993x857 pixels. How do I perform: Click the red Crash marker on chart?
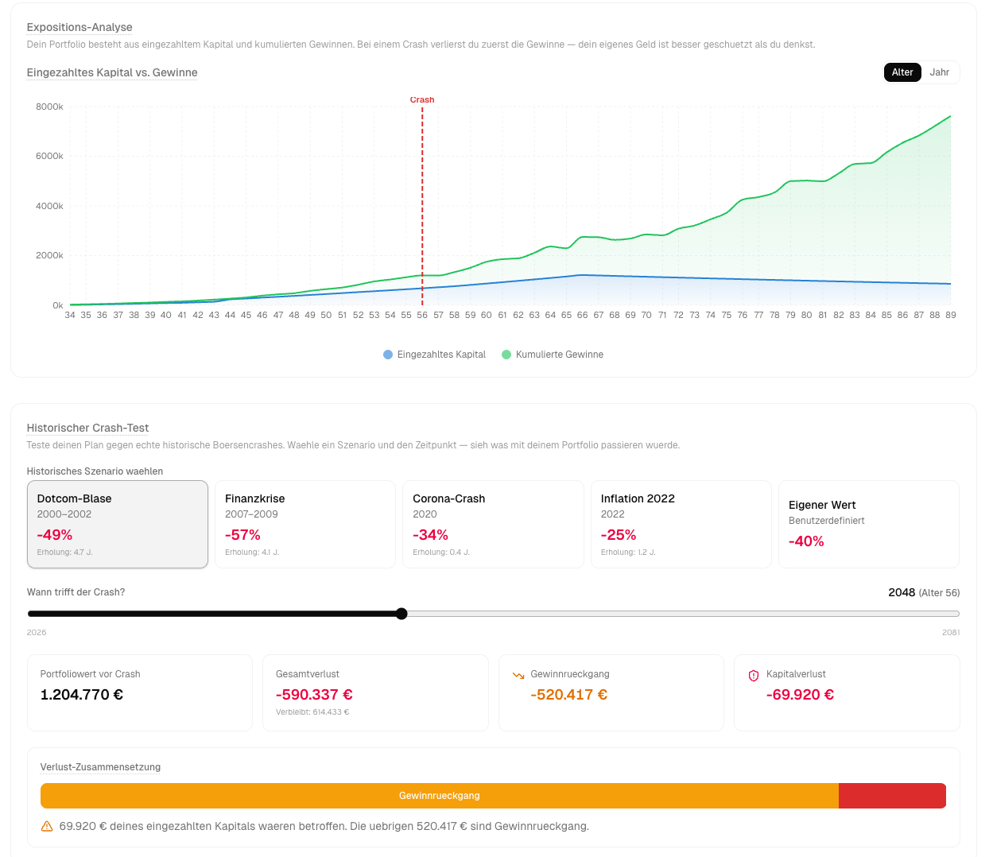tap(422, 100)
